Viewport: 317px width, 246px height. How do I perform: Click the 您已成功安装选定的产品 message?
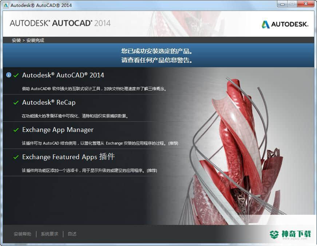157,51
